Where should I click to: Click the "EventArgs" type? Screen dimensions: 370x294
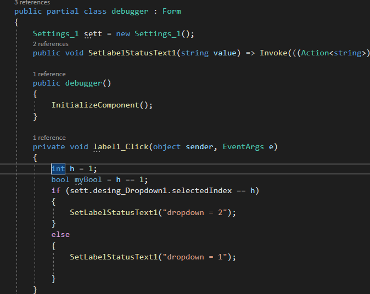[x=243, y=146]
